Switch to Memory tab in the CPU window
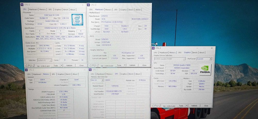 (43, 10)
